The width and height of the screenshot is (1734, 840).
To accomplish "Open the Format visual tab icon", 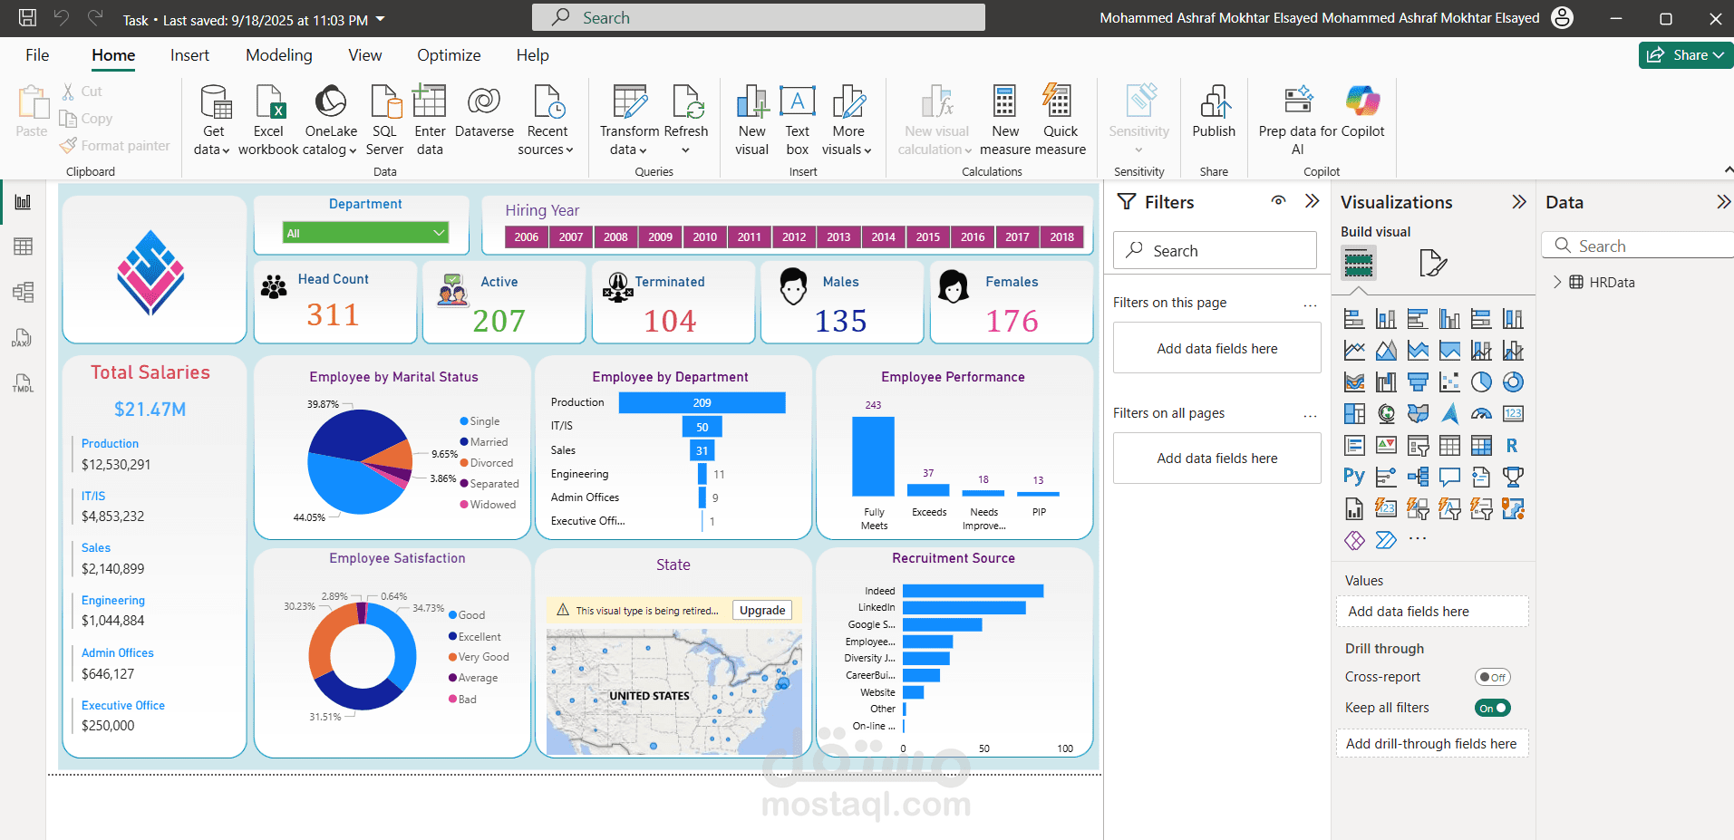I will pyautogui.click(x=1432, y=263).
